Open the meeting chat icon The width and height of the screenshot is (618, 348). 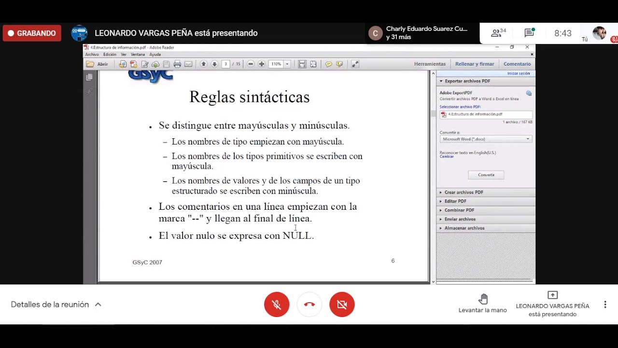(530, 33)
